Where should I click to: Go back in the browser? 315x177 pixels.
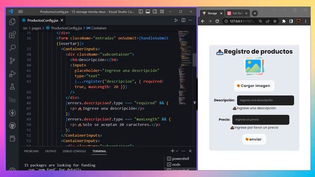tap(203, 21)
